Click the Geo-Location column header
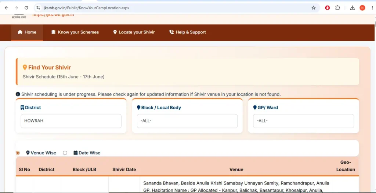Viewport: 376px width, 193px height. (346, 166)
